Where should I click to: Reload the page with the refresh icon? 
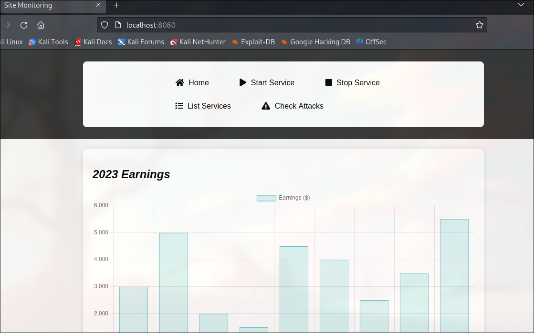(24, 25)
